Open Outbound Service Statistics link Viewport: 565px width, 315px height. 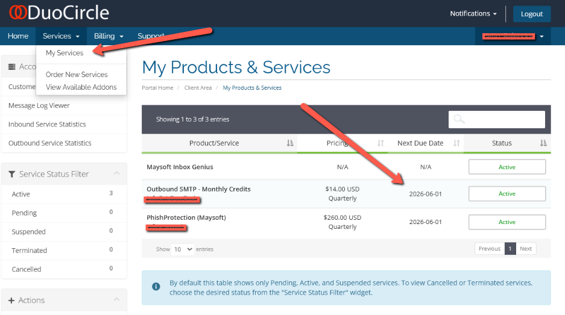point(49,143)
